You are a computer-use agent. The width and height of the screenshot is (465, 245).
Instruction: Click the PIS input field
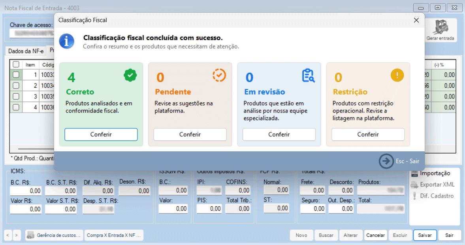(x=209, y=209)
